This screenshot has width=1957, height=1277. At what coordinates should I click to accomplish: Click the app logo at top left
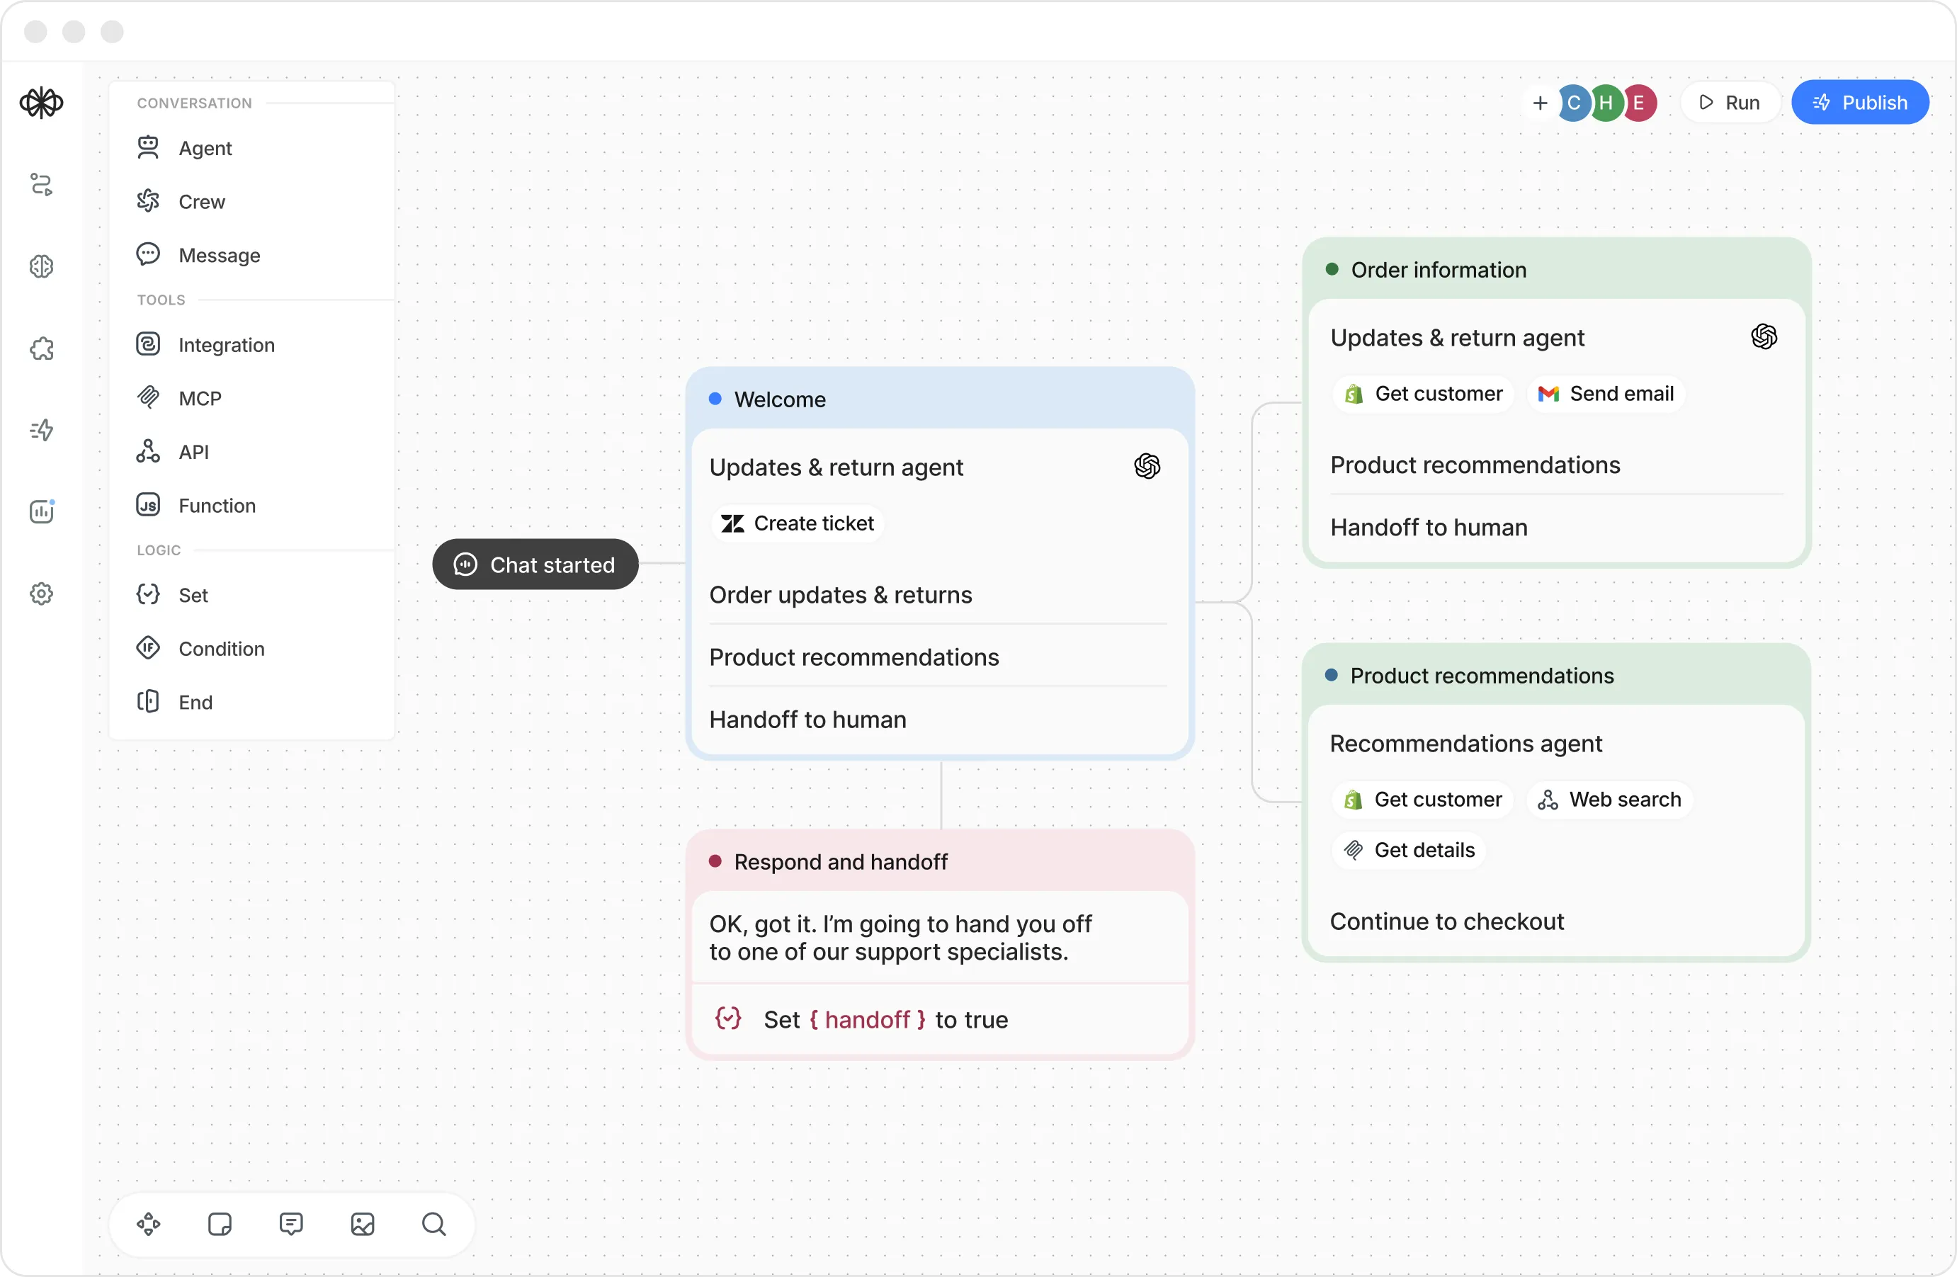pyautogui.click(x=41, y=103)
